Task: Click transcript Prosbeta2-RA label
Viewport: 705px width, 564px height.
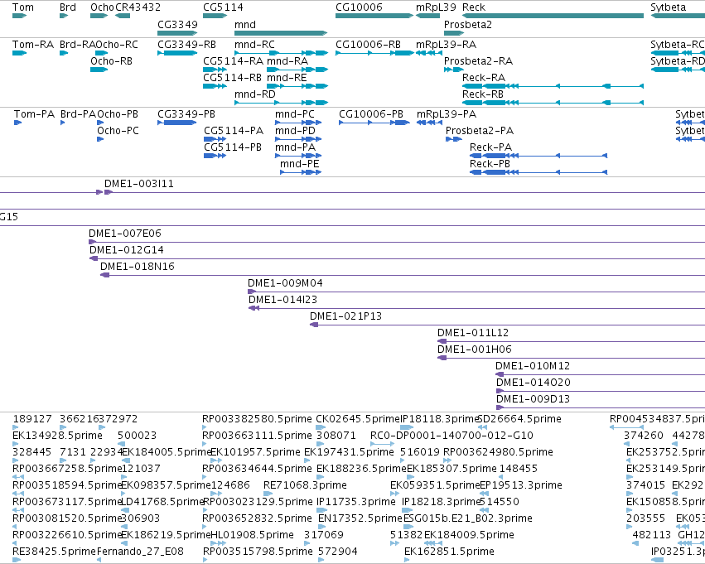Action: 478,61
